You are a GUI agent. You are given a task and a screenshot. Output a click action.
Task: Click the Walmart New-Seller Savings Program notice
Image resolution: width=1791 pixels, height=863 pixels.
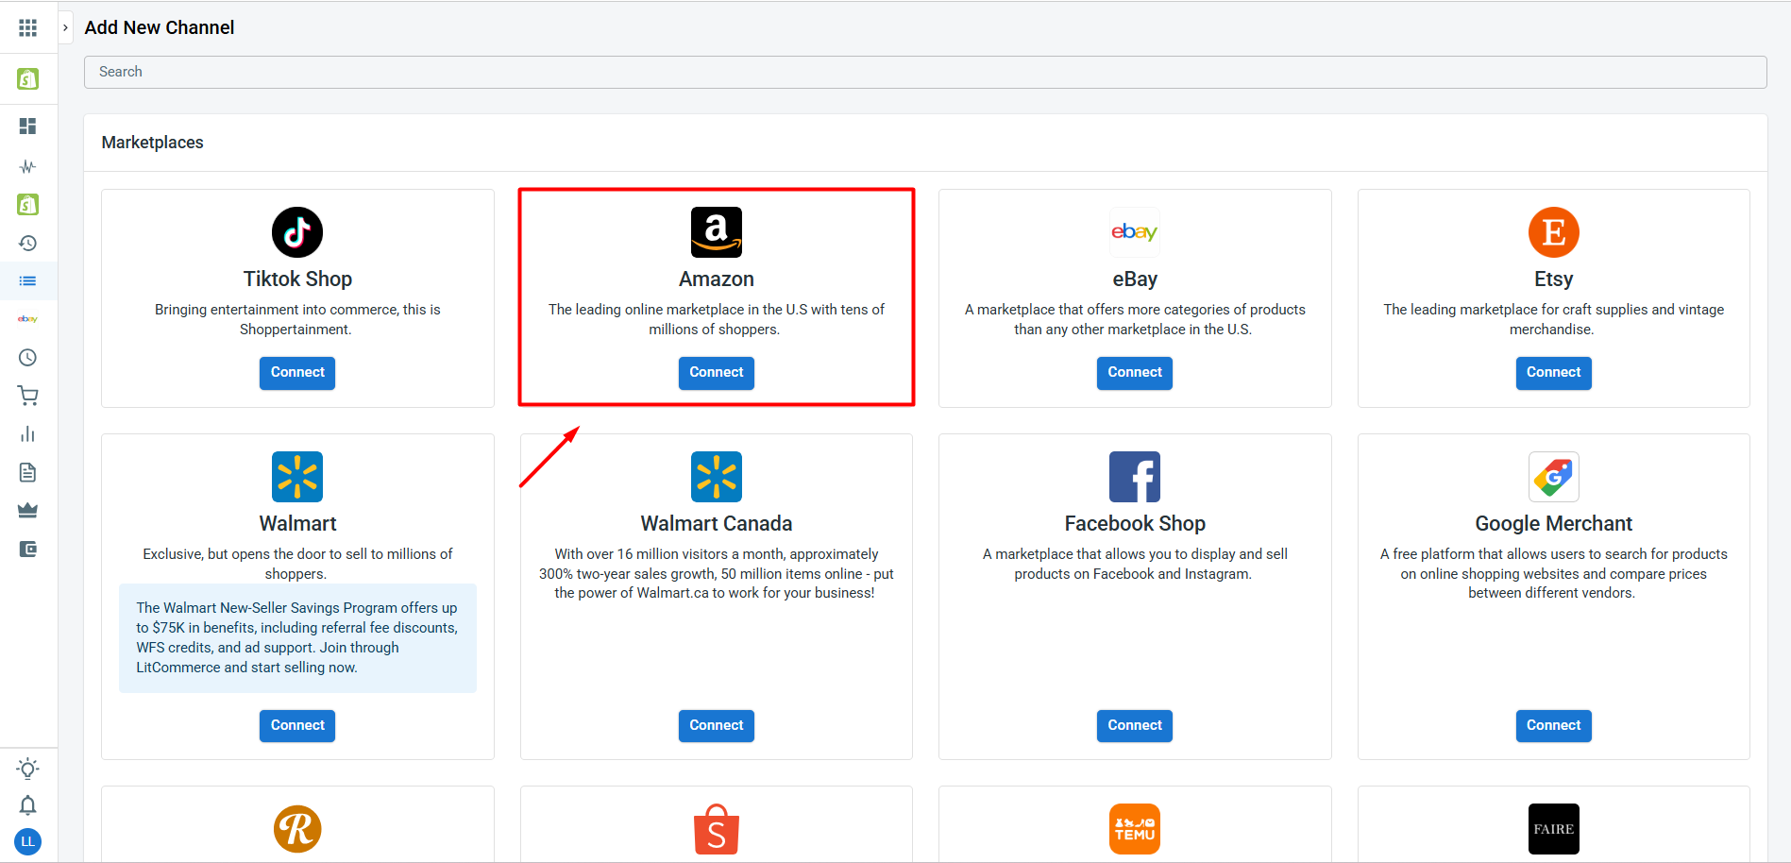click(297, 638)
